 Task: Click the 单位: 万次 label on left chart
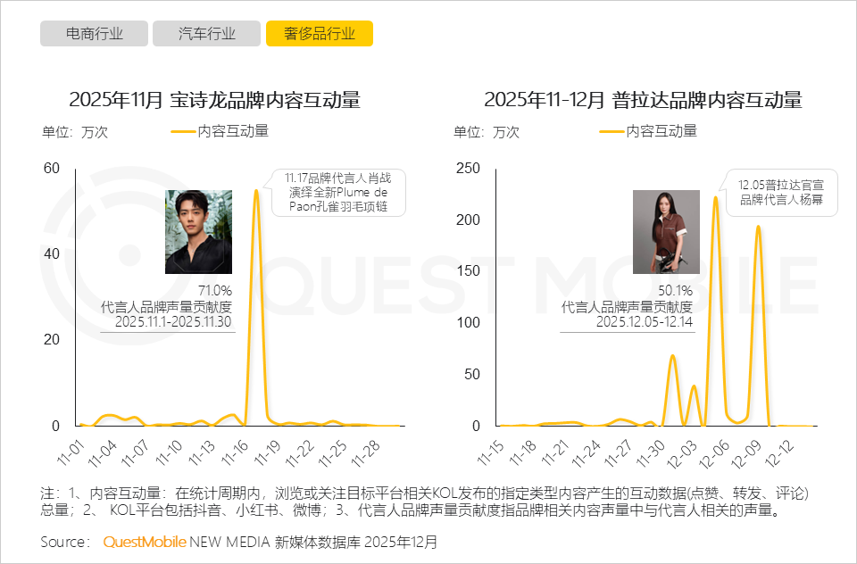74,132
